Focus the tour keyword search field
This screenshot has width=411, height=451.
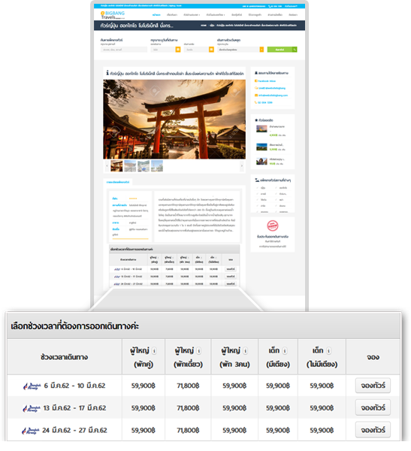pyautogui.click(x=124, y=50)
